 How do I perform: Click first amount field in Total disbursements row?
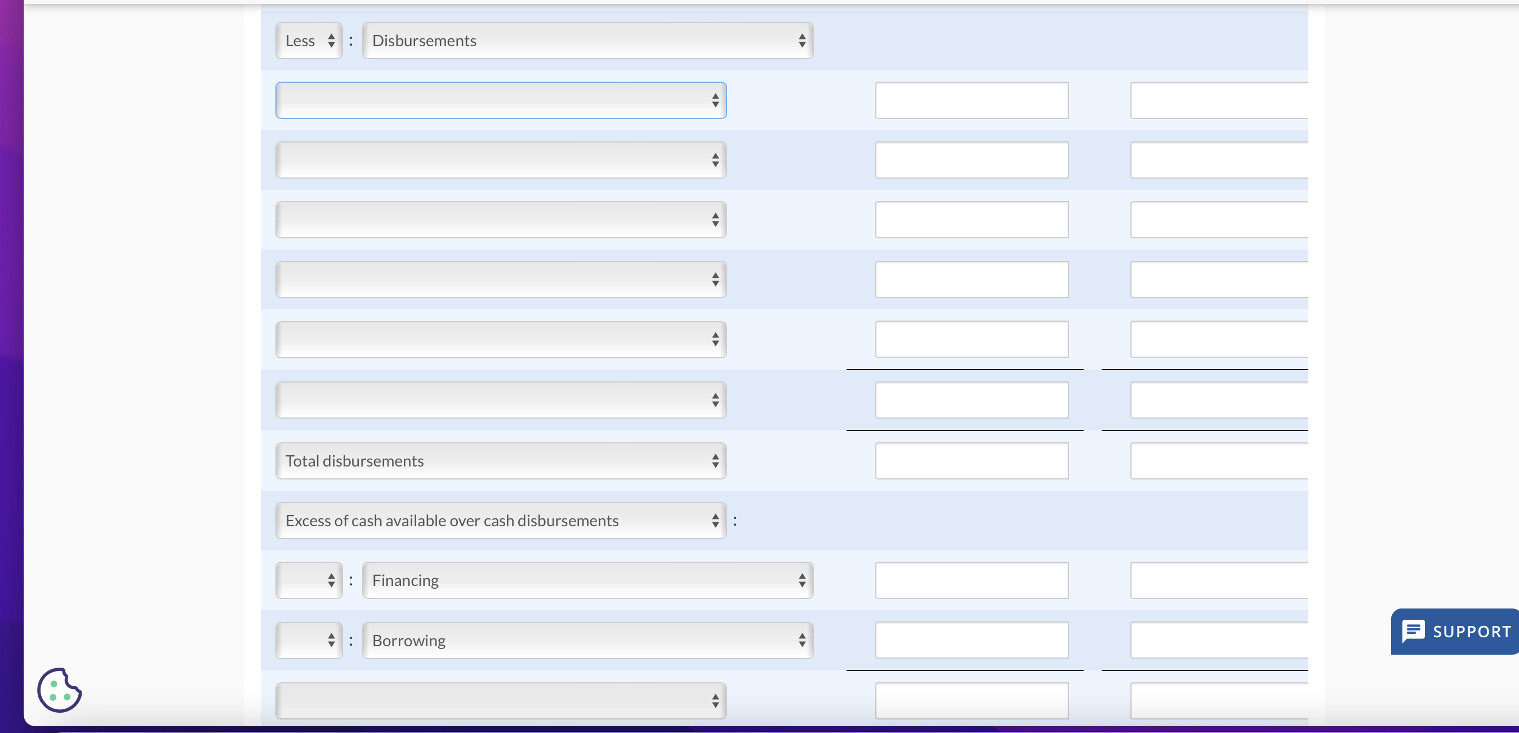[971, 460]
